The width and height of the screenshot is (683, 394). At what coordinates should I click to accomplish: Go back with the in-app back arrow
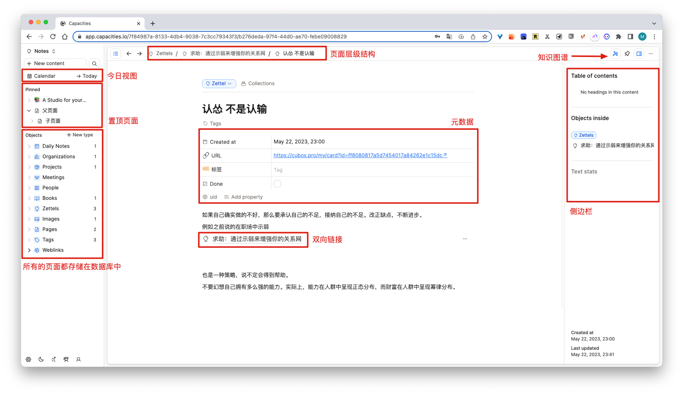point(129,54)
